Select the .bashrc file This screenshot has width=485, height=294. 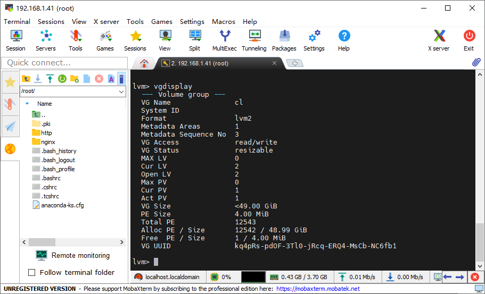click(46, 178)
